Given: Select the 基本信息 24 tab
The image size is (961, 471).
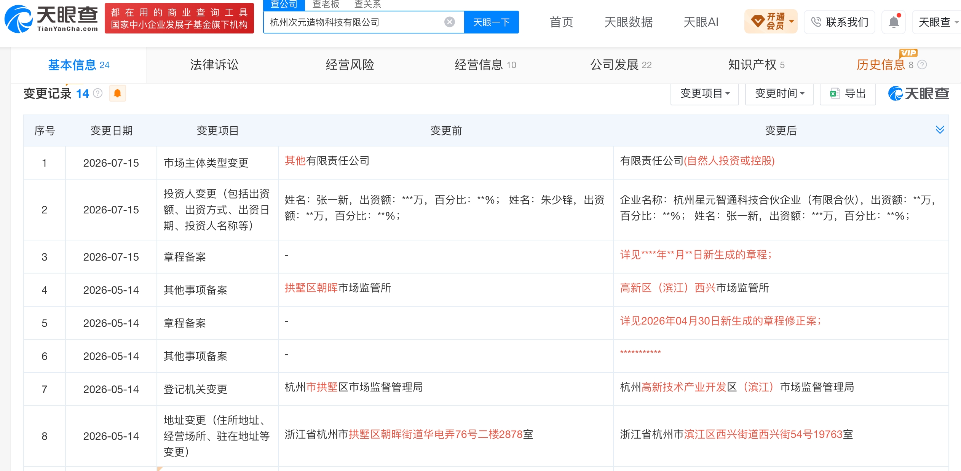Looking at the screenshot, I should click(x=79, y=65).
